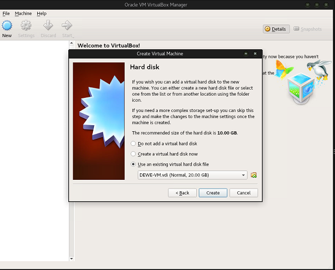Click the 'Hard disk' wizard heading
This screenshot has height=270, width=335.
(x=145, y=67)
